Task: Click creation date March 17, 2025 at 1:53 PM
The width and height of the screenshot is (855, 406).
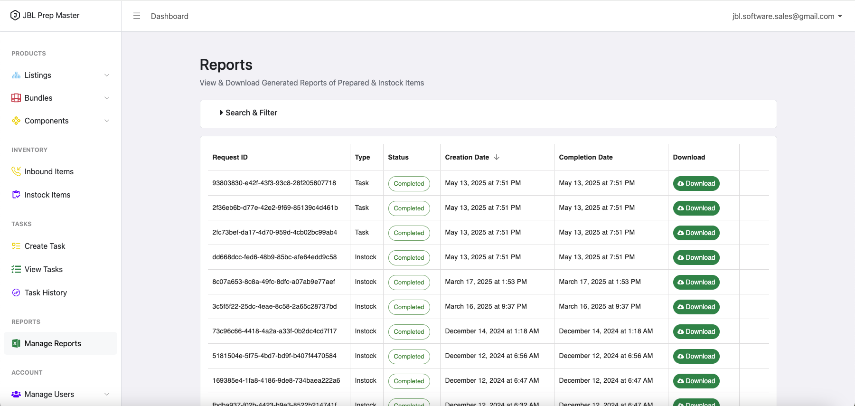Action: click(486, 282)
